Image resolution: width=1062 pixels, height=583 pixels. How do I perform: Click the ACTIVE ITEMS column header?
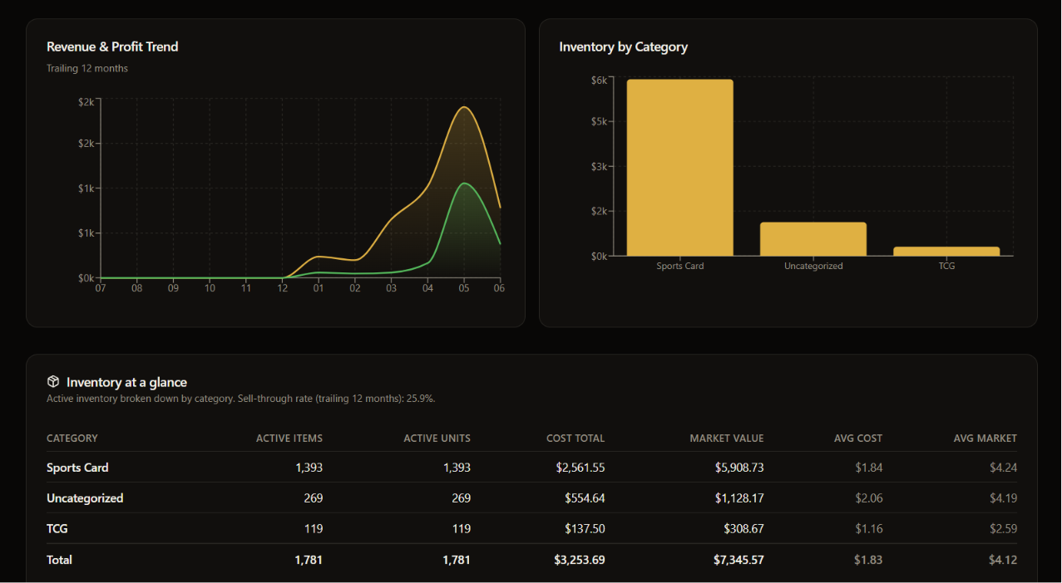tap(289, 438)
